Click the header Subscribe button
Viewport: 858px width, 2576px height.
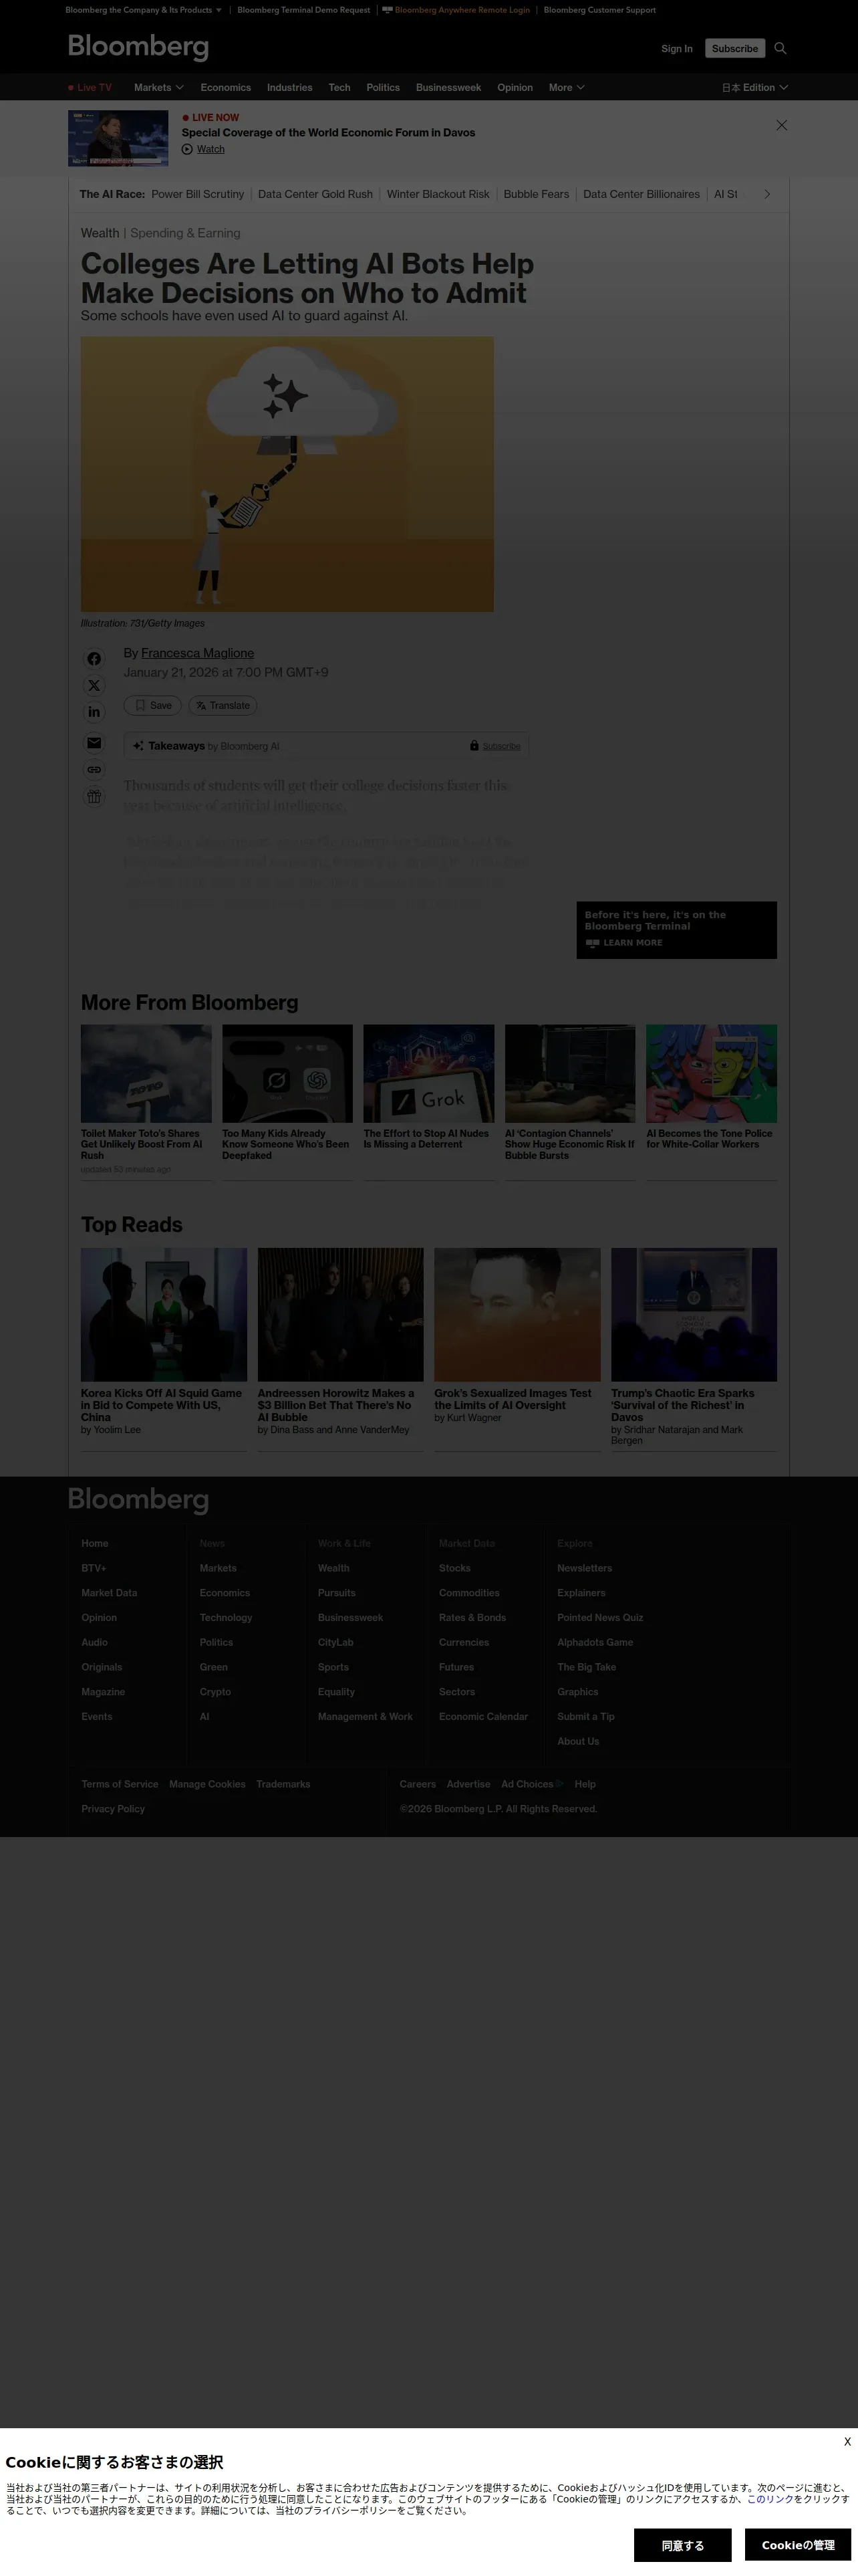(735, 48)
